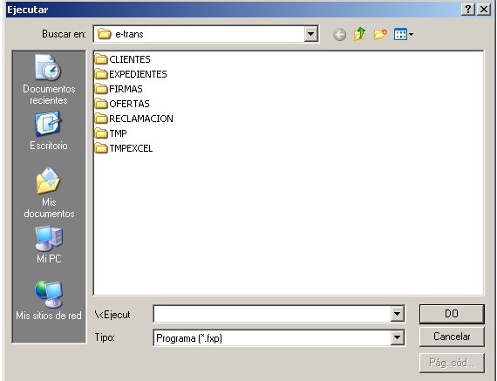The image size is (497, 381).
Task: Select the RECLAMACION folder
Action: (x=134, y=119)
